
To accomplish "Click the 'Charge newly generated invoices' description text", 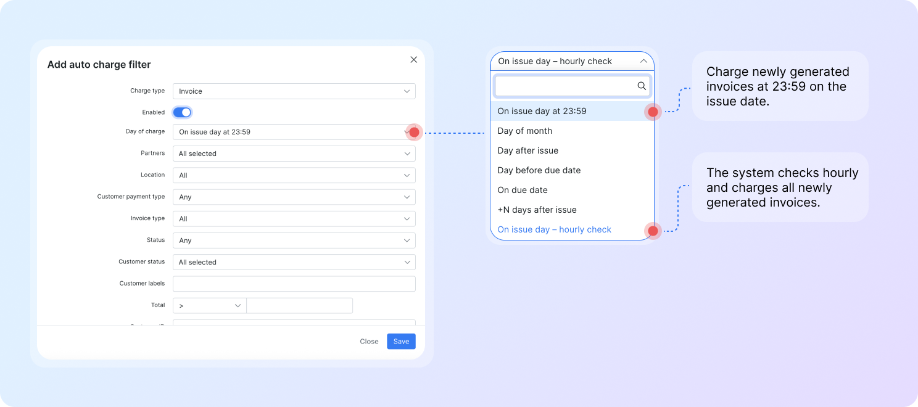I will click(778, 86).
